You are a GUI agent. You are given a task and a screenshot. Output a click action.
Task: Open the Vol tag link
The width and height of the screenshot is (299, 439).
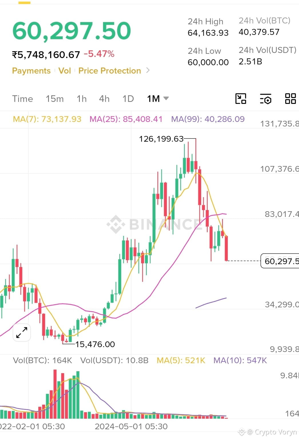[x=65, y=71]
